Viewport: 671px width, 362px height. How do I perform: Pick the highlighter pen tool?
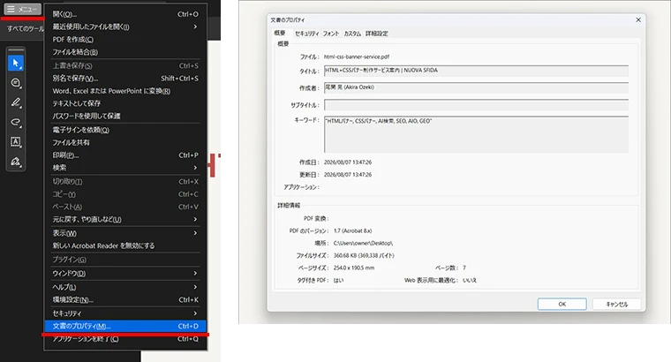pos(16,102)
